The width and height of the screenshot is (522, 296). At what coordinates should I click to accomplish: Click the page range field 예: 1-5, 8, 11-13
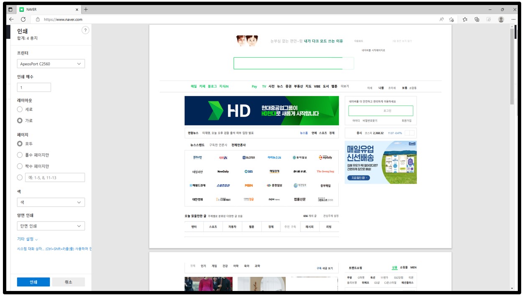(55, 177)
